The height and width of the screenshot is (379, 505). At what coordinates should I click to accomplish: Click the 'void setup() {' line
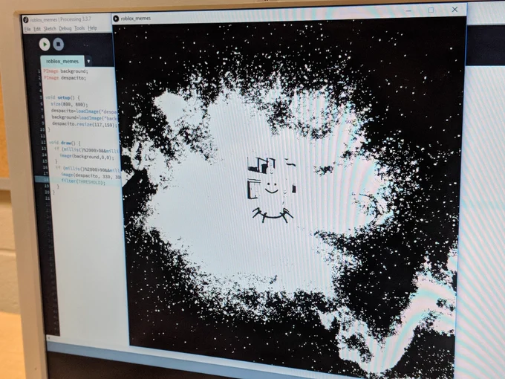(x=62, y=97)
